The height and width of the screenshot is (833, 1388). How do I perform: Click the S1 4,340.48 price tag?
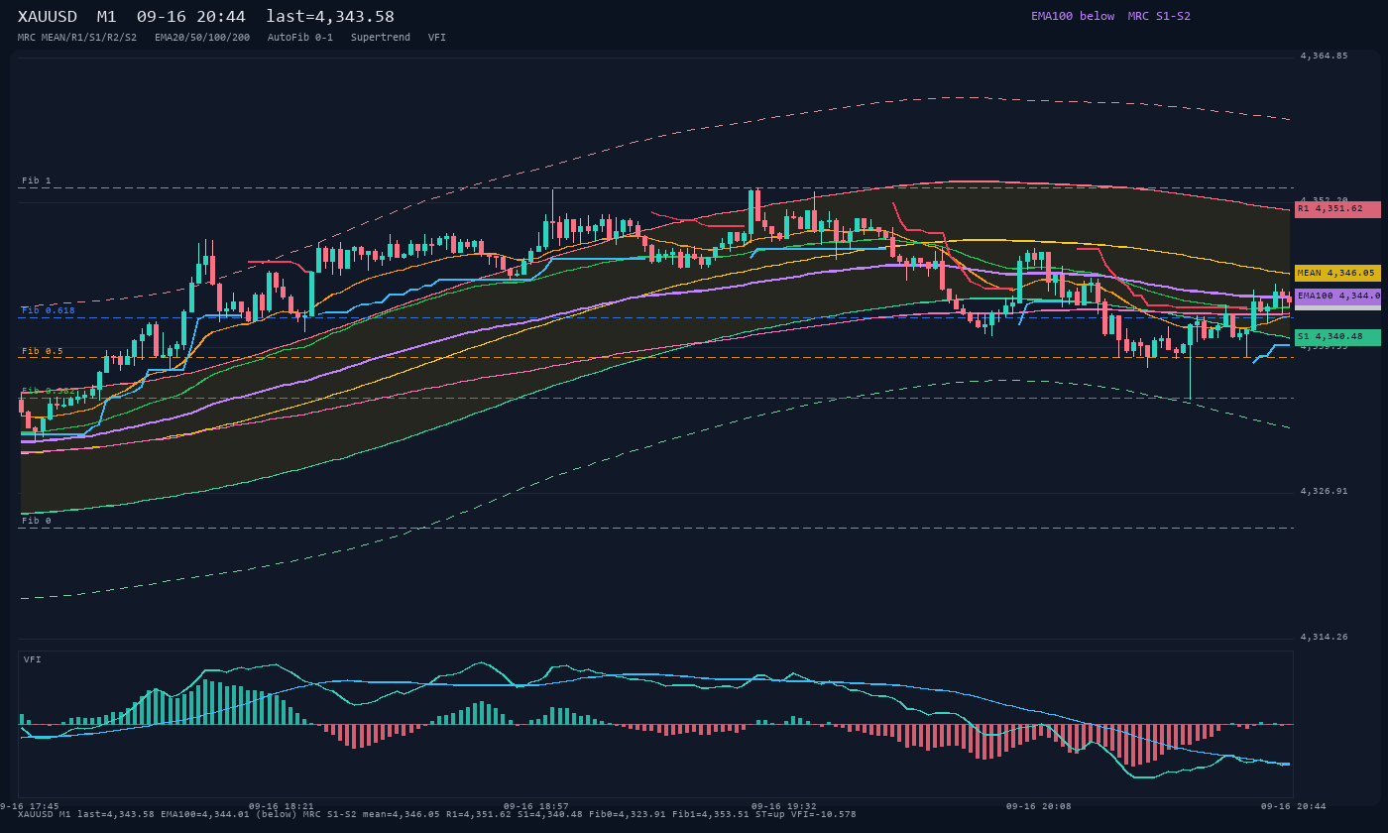pos(1337,337)
